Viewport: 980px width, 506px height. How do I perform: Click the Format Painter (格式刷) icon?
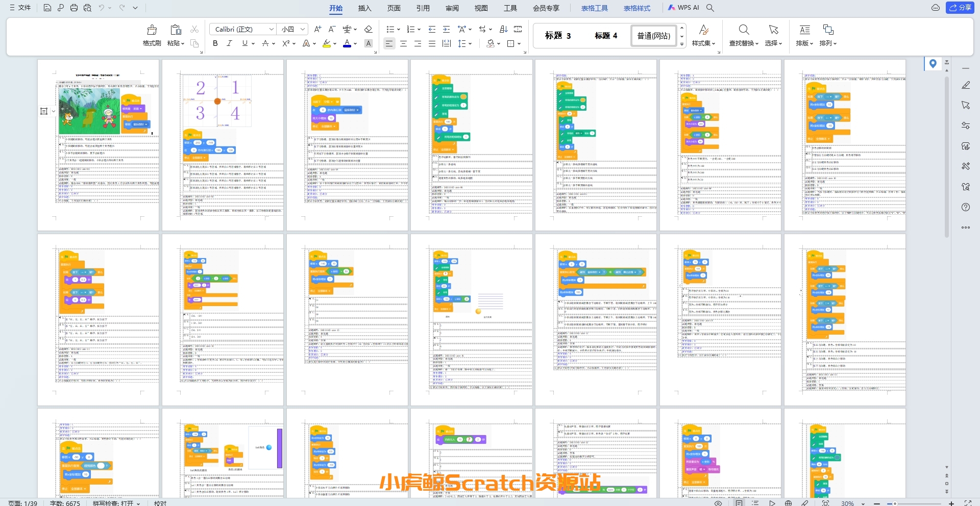tap(152, 30)
